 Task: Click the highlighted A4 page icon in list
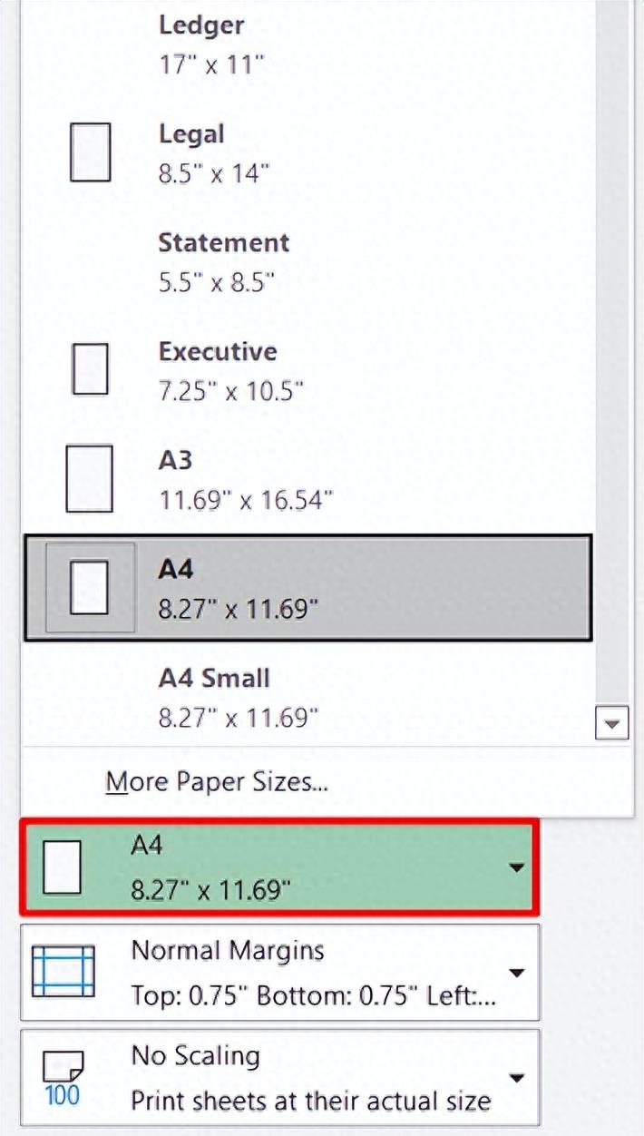click(90, 587)
